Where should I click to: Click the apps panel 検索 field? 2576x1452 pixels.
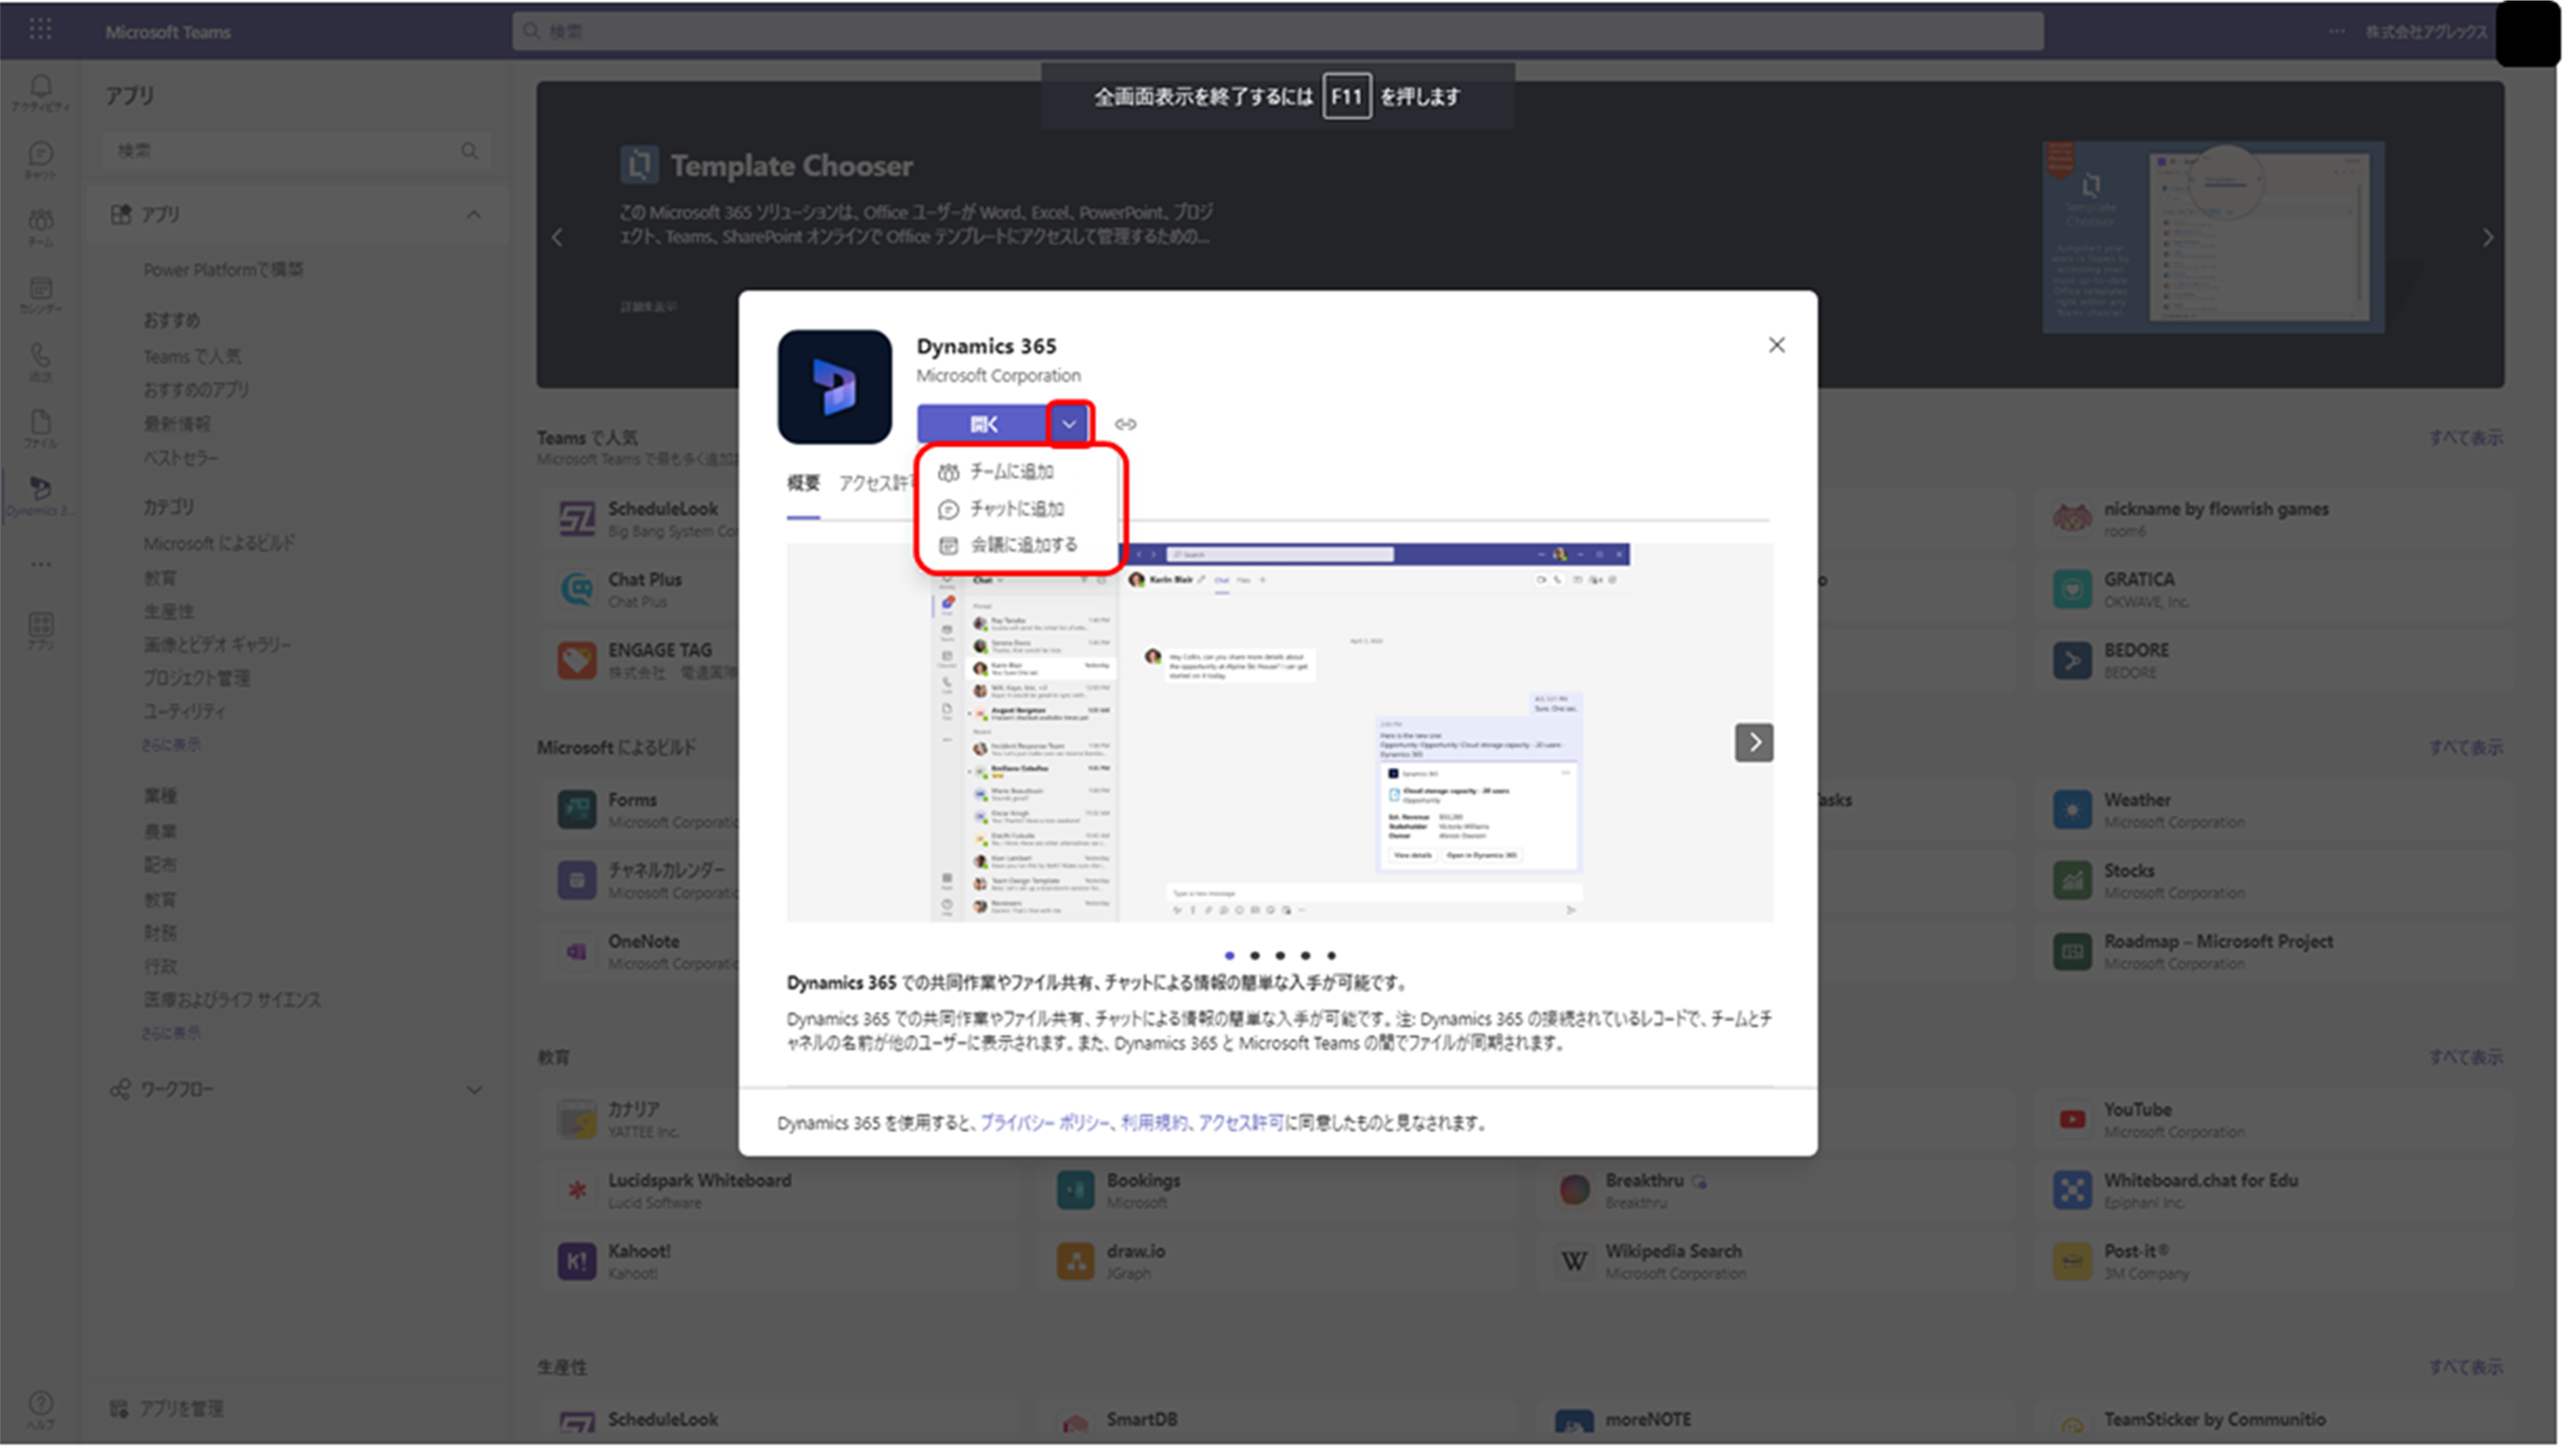[x=296, y=150]
